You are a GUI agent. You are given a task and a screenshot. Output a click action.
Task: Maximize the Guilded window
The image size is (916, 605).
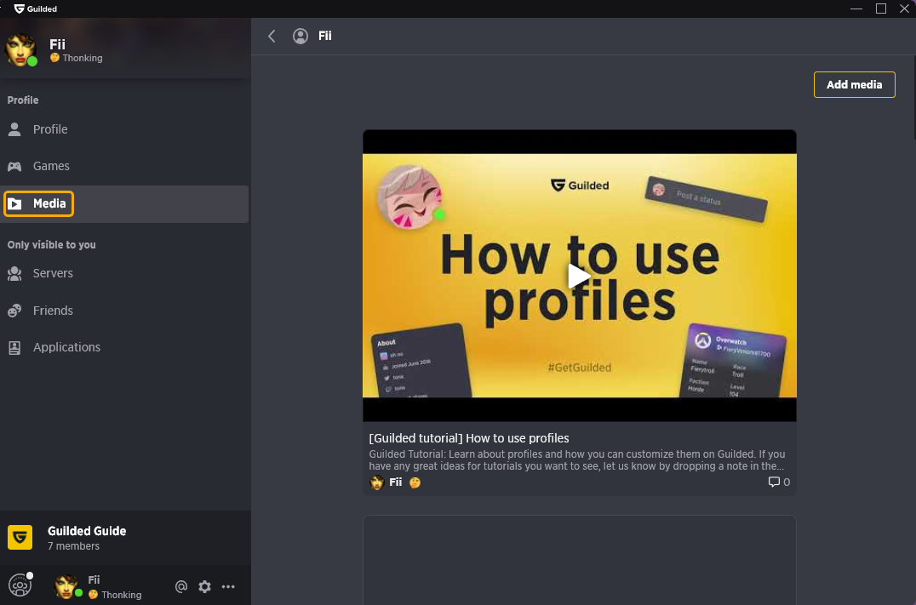(881, 9)
